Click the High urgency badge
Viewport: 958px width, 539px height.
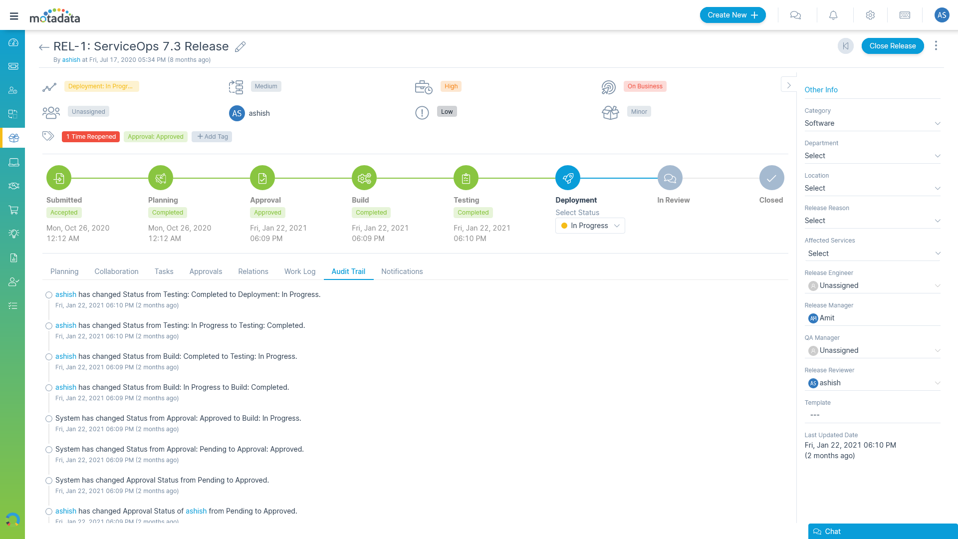pyautogui.click(x=451, y=86)
